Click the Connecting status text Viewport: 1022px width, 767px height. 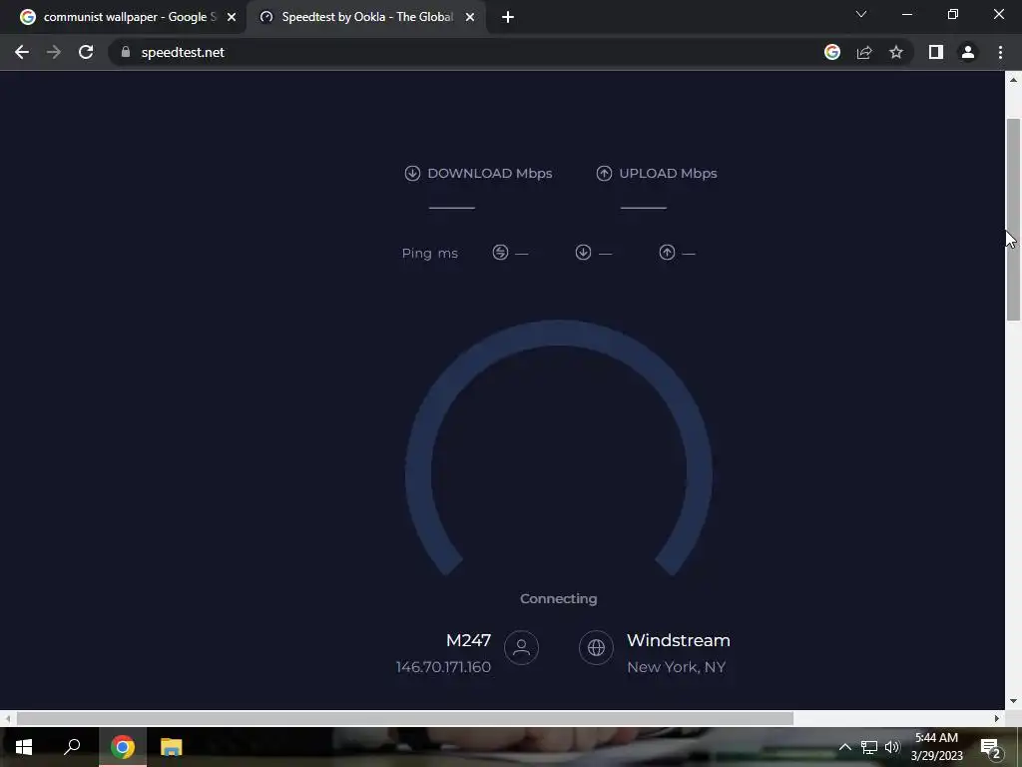[x=559, y=599]
